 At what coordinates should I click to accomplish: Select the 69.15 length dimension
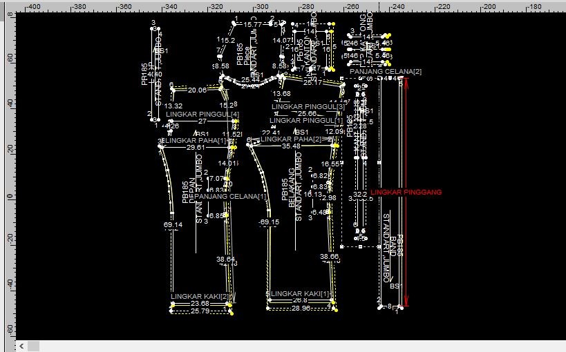(x=269, y=222)
